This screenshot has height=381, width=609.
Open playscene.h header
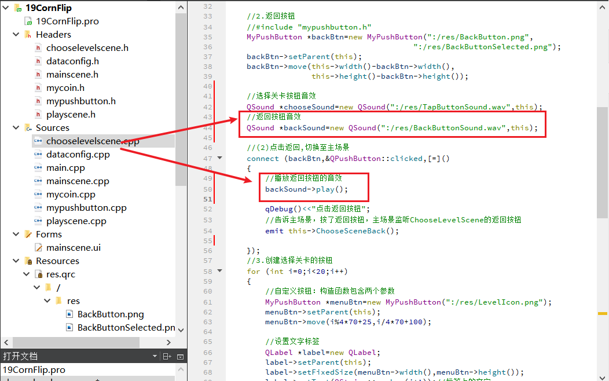[x=71, y=114]
